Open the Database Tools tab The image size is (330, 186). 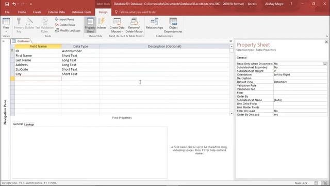click(x=81, y=12)
